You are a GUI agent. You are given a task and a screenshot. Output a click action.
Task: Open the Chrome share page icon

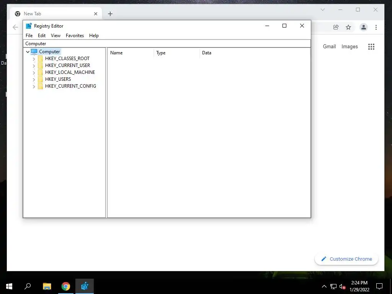click(x=336, y=27)
